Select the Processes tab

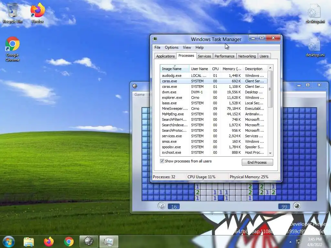tap(186, 56)
